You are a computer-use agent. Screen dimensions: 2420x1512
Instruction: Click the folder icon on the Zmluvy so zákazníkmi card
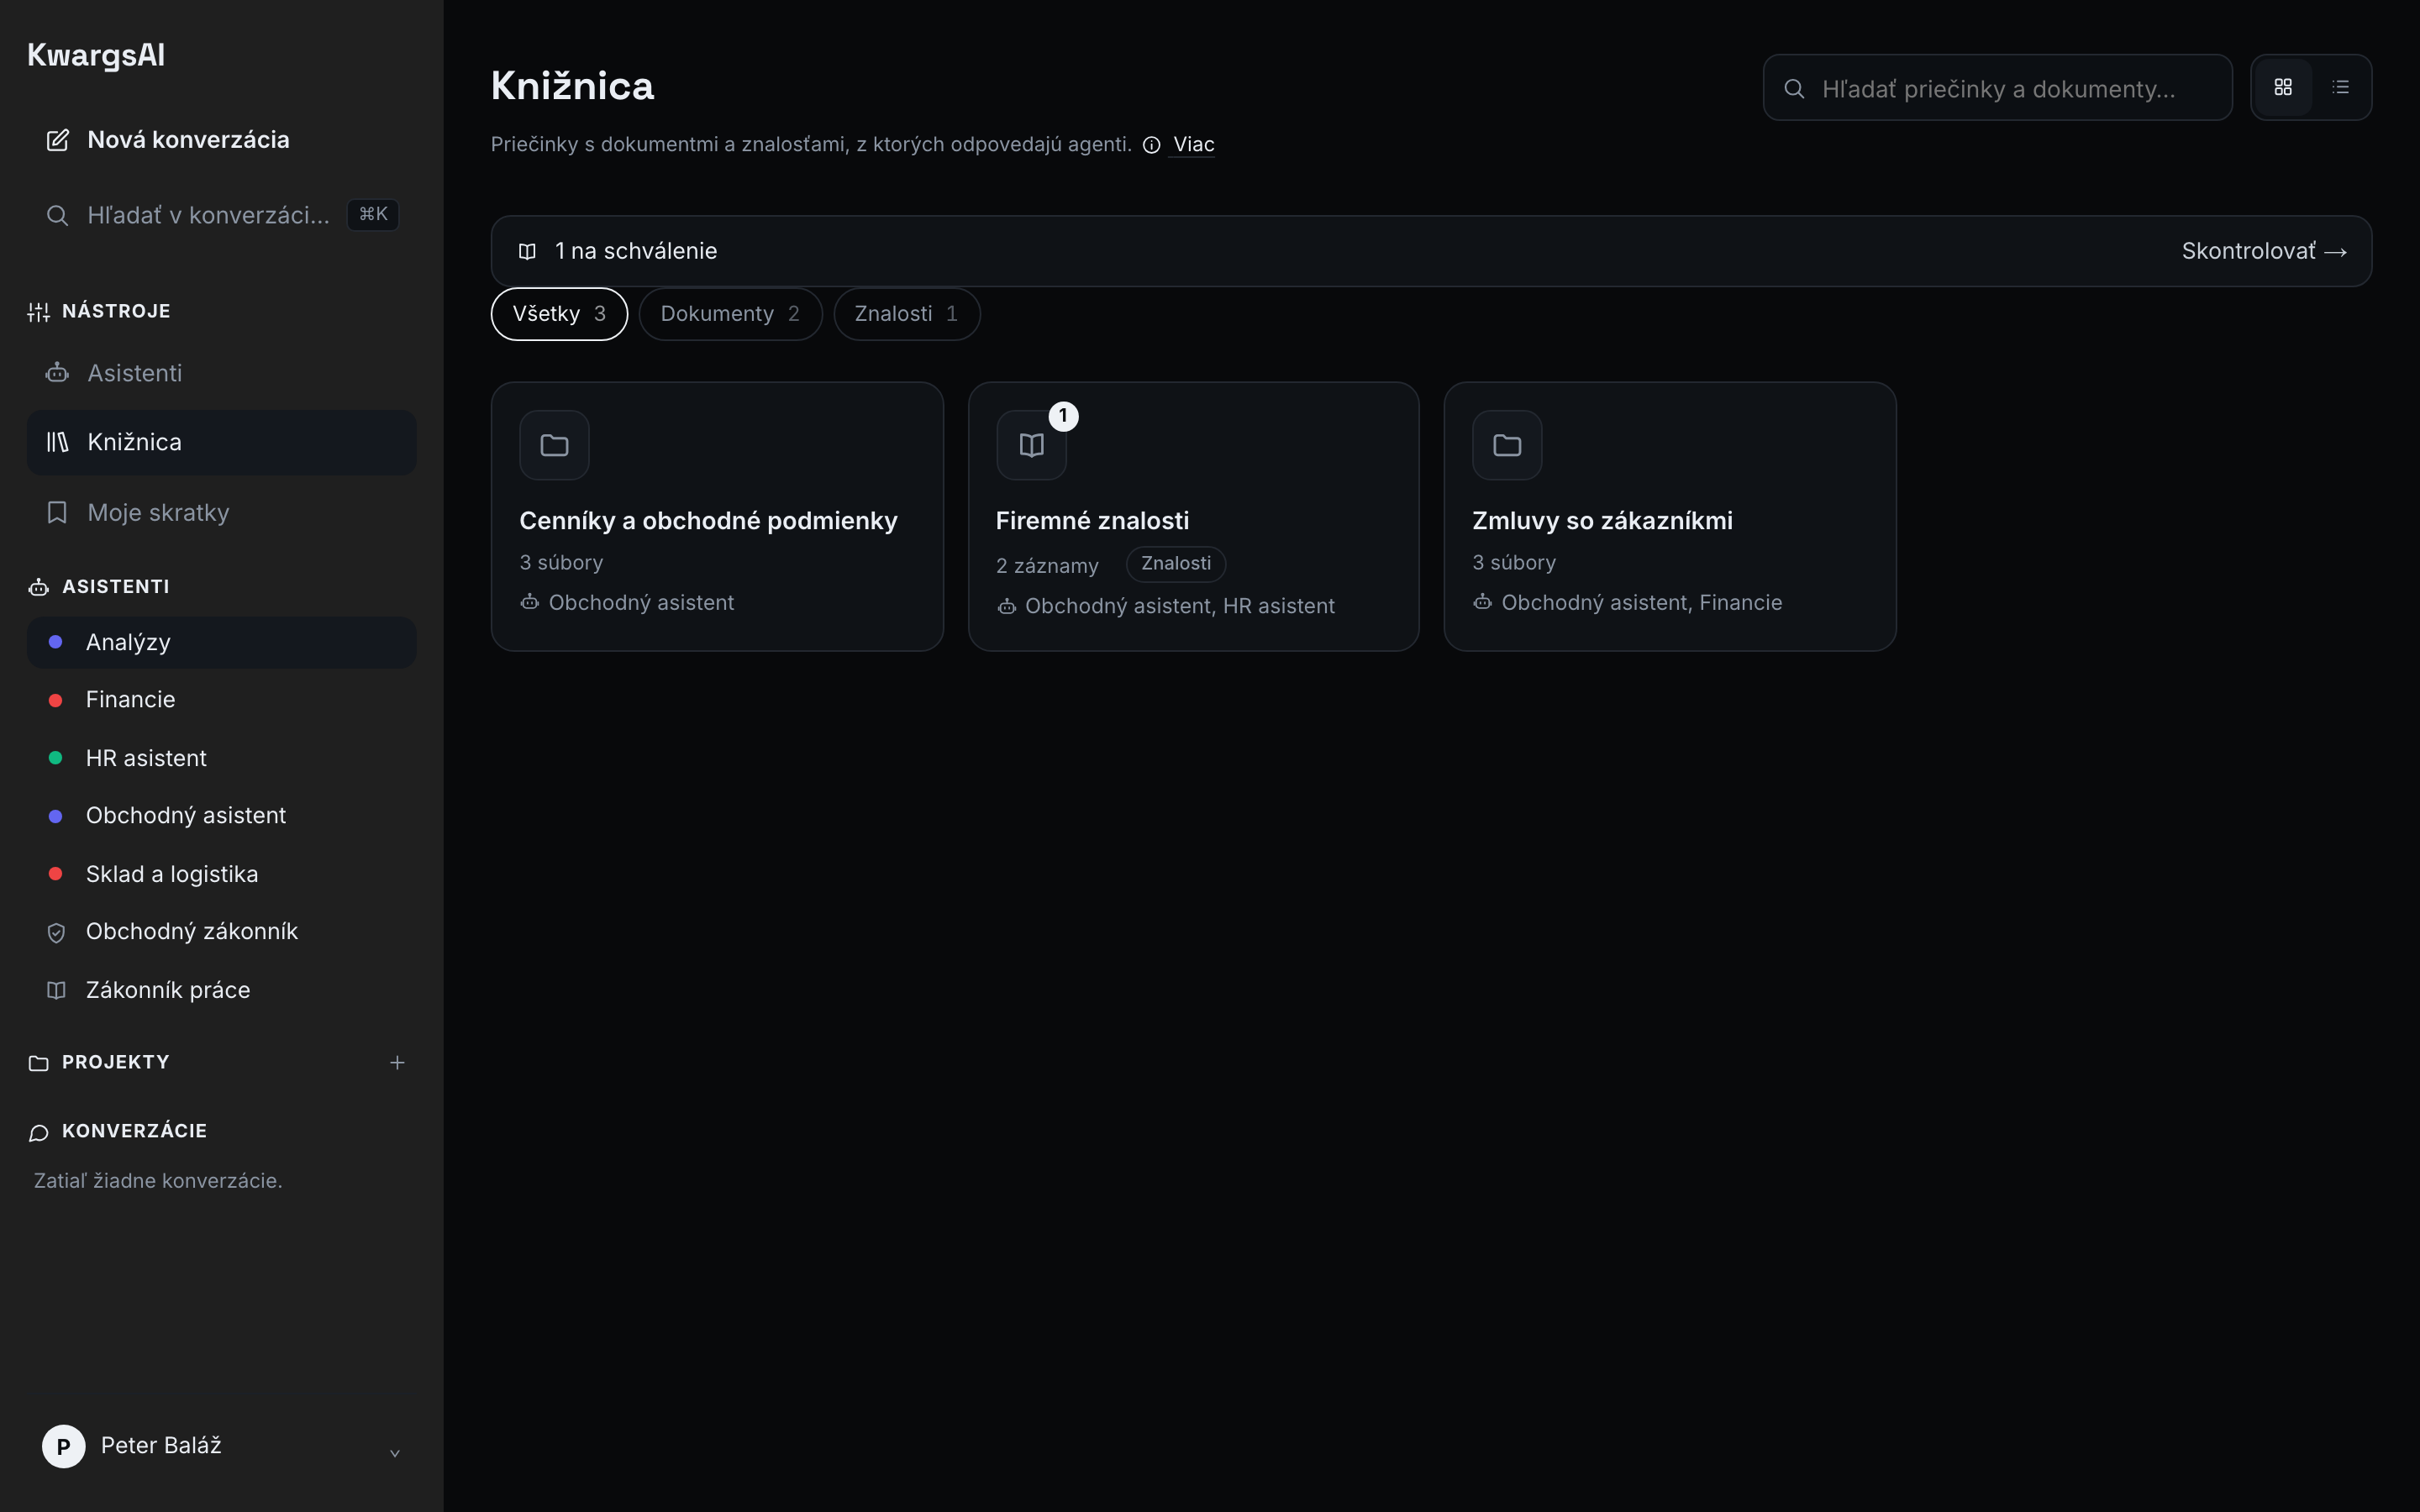[1507, 445]
